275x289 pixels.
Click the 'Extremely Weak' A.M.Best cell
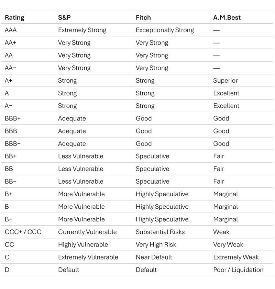click(x=236, y=257)
